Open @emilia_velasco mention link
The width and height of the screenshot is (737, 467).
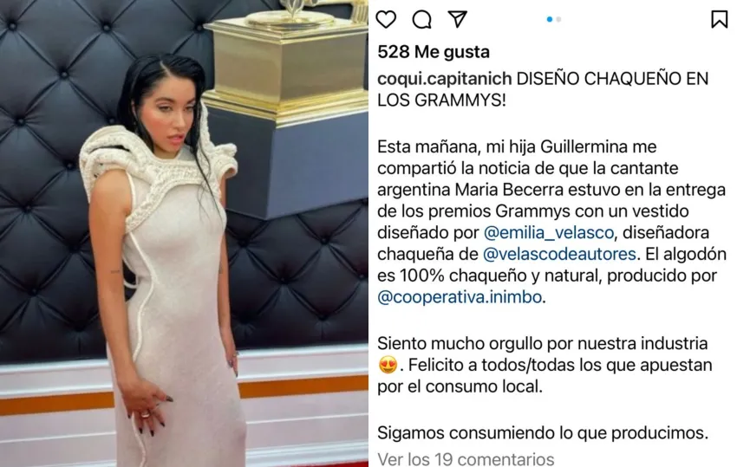549,232
